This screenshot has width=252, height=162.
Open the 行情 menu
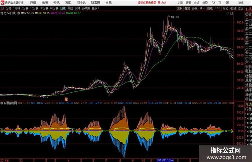click(33, 3)
